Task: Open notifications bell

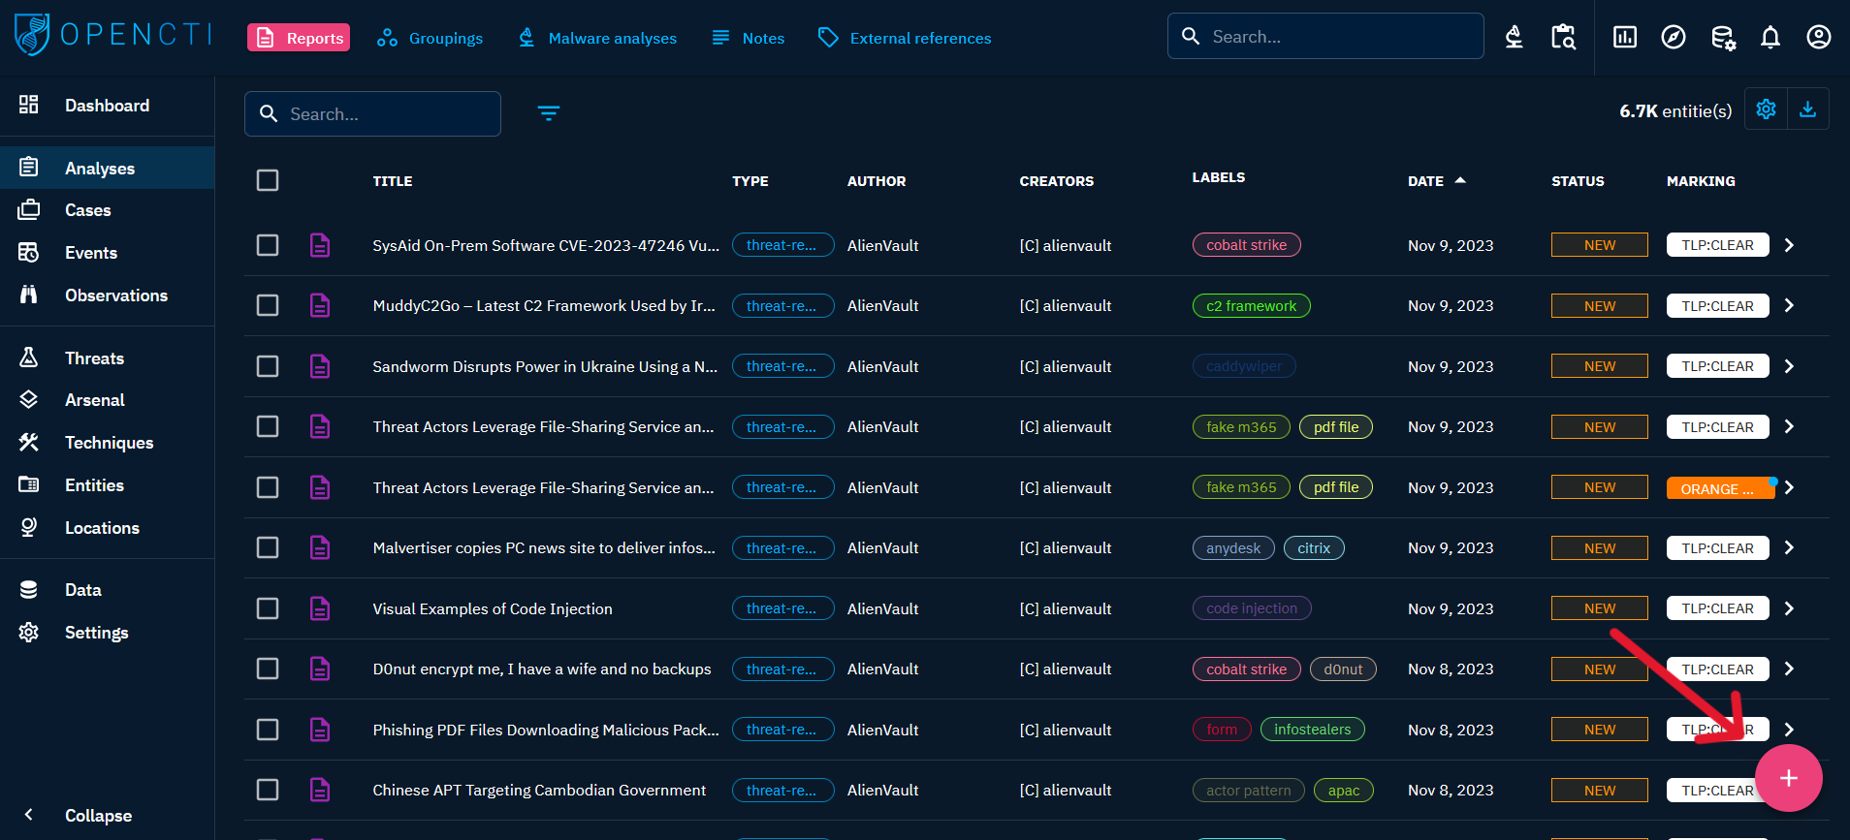Action: click(x=1770, y=37)
